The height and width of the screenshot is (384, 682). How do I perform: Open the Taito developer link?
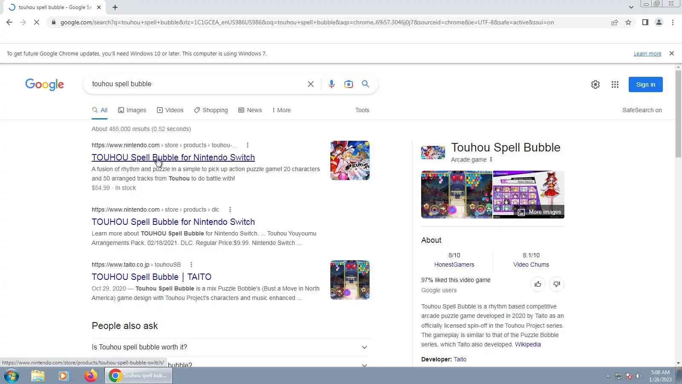(x=460, y=359)
